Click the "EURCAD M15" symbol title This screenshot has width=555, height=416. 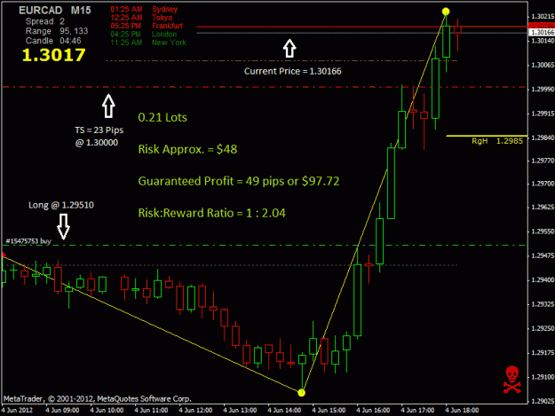[x=55, y=11]
